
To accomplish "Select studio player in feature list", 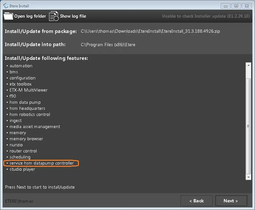I will 22,169.
